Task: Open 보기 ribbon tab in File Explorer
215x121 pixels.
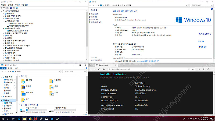Action: tap(17, 68)
